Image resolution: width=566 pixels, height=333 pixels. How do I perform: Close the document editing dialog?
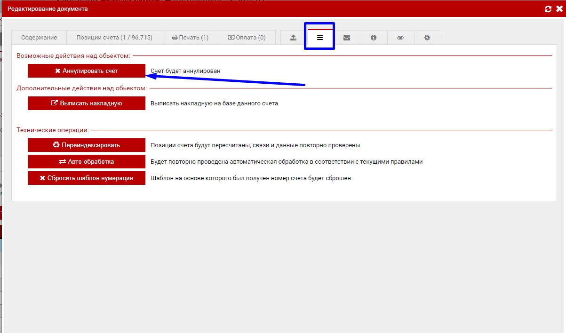(x=559, y=9)
